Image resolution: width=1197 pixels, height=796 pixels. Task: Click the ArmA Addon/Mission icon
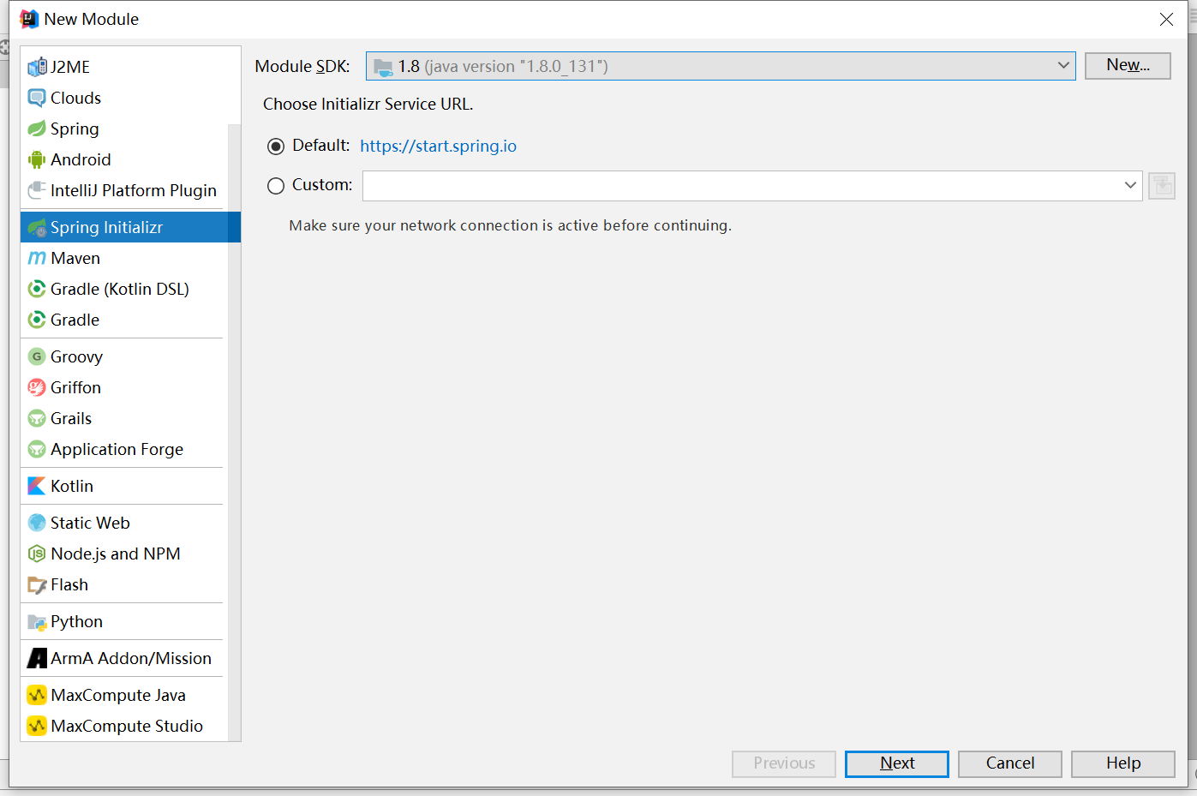coord(37,658)
